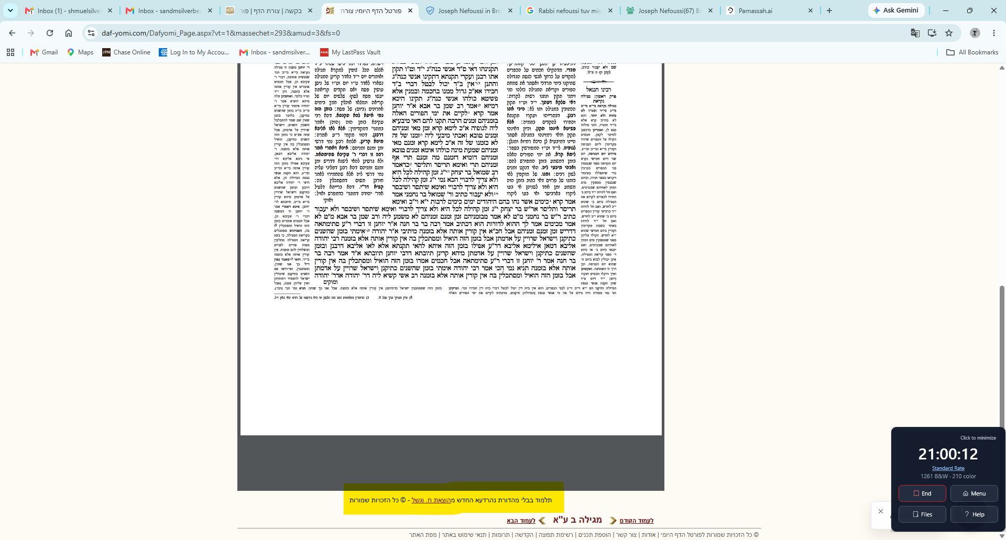1006x540 pixels.
Task: Open My LastPass Vault bookmark
Action: point(350,52)
